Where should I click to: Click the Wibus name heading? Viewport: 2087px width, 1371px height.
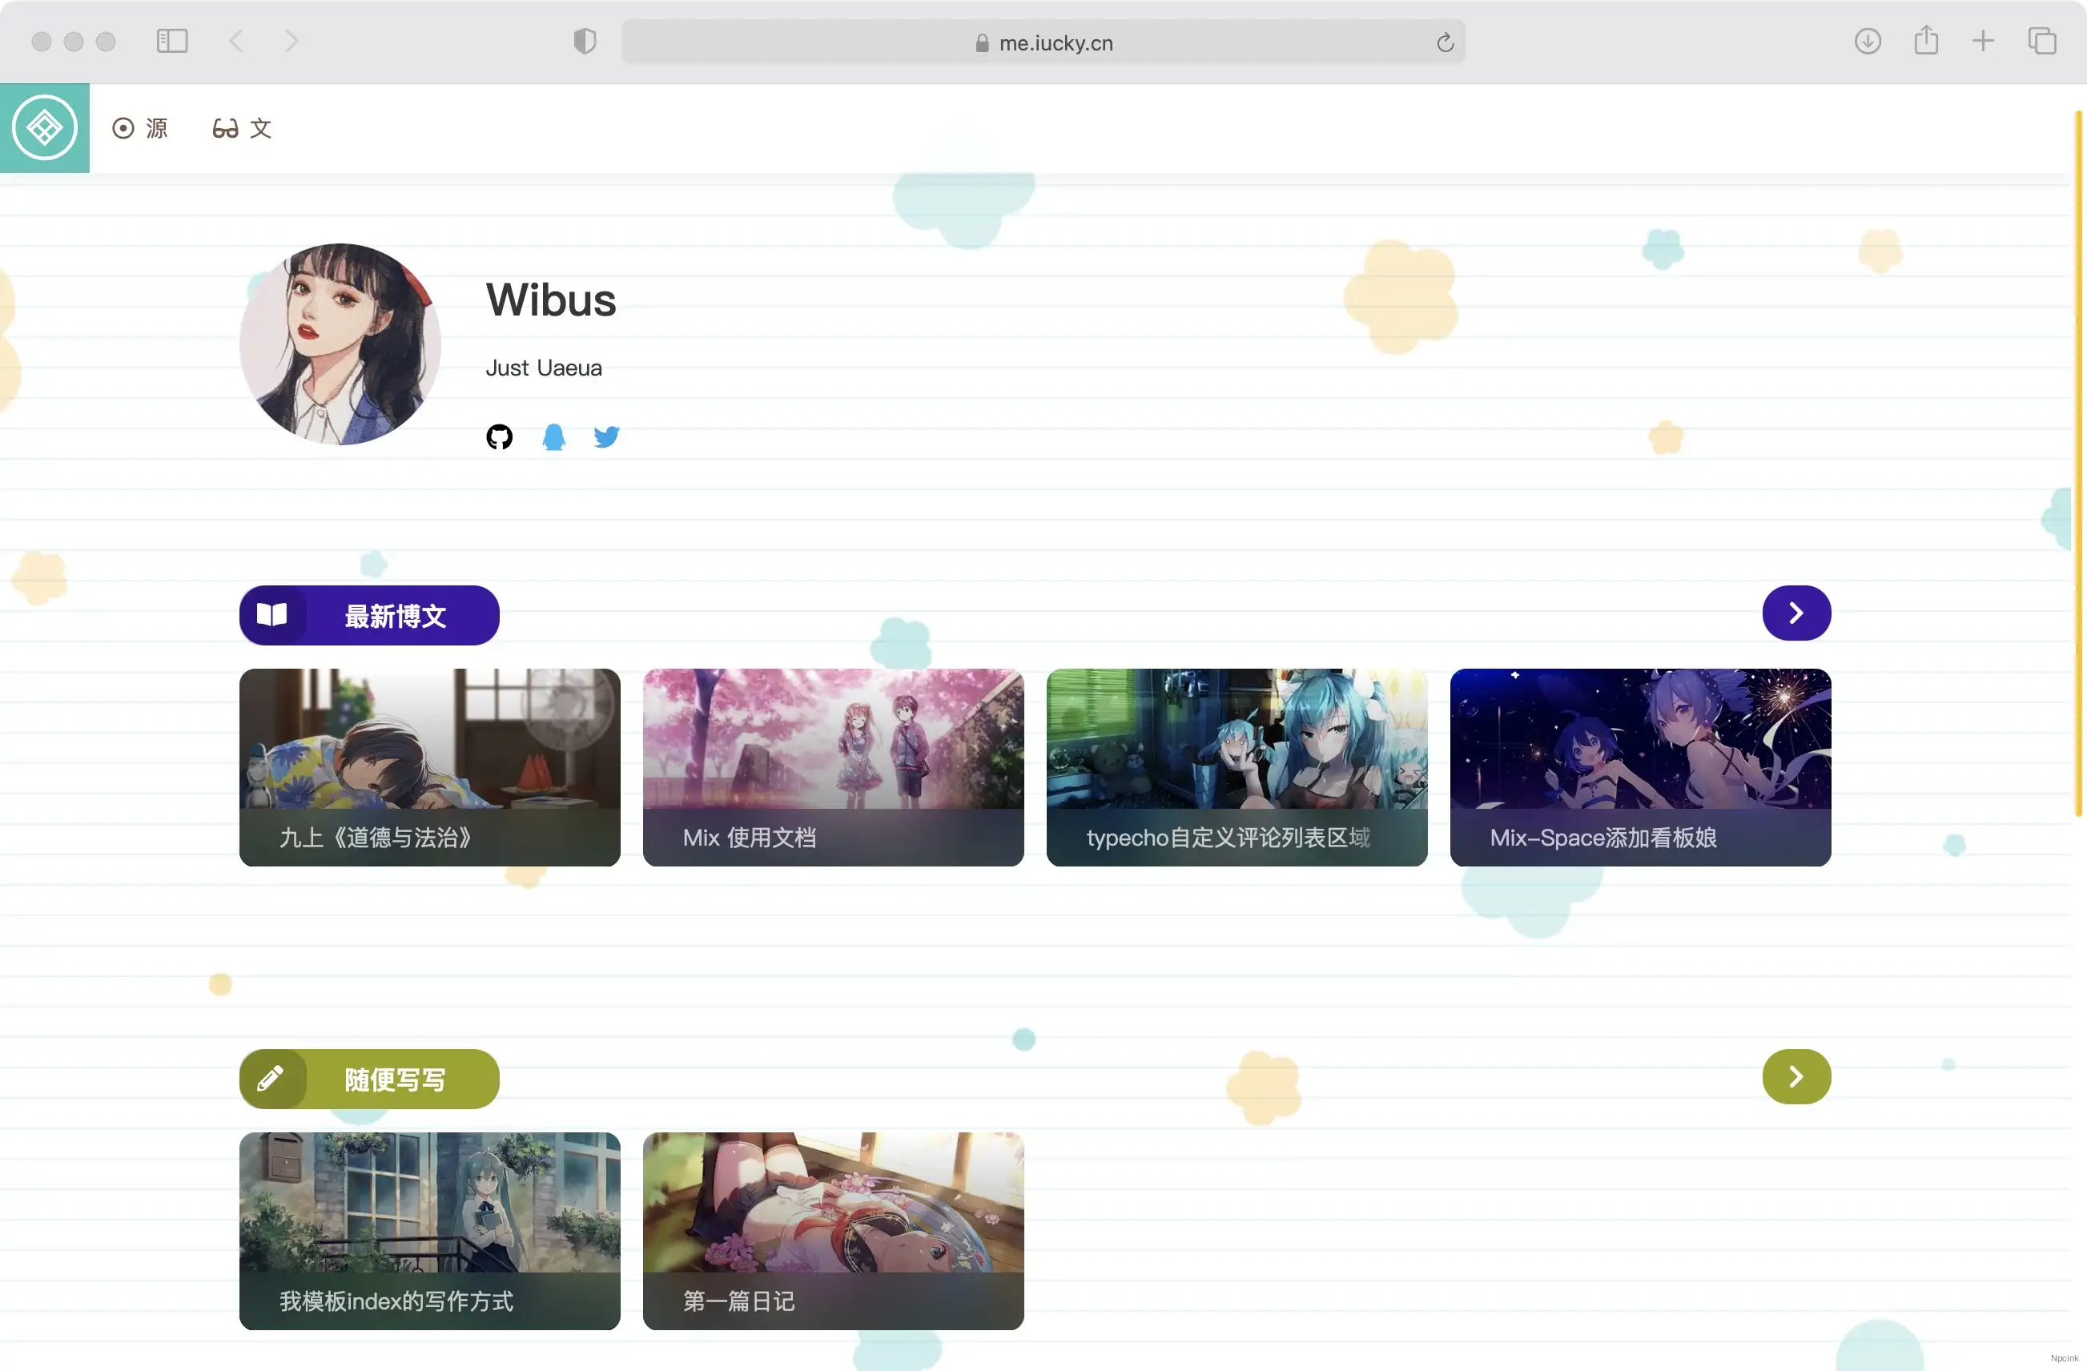tap(552, 300)
